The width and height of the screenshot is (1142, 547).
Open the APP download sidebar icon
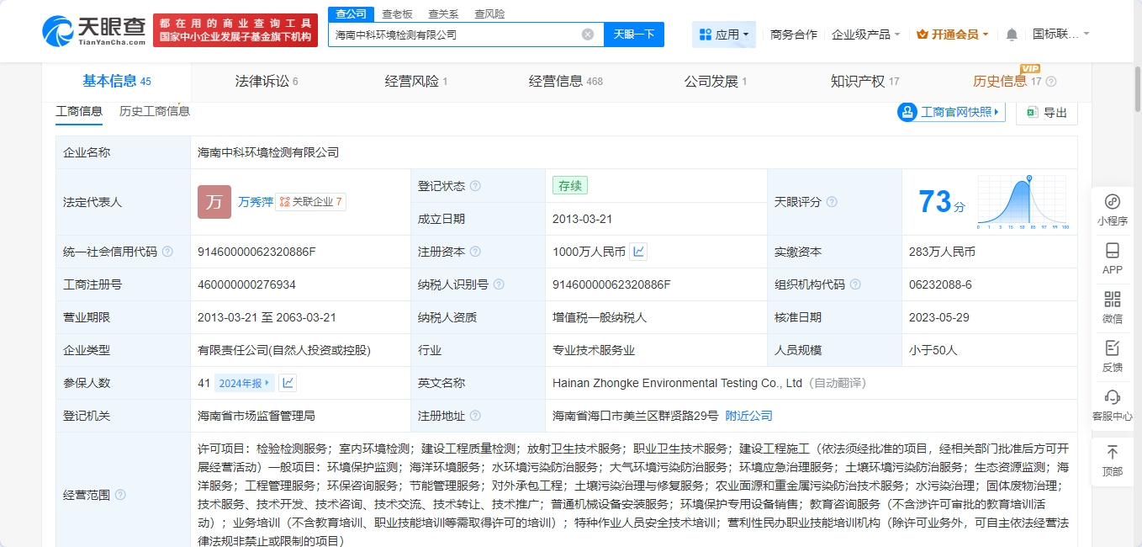point(1112,251)
